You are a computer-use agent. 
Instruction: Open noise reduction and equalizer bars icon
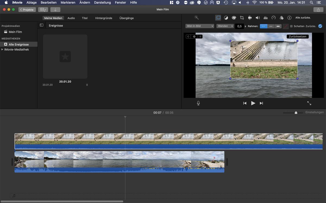point(266,18)
